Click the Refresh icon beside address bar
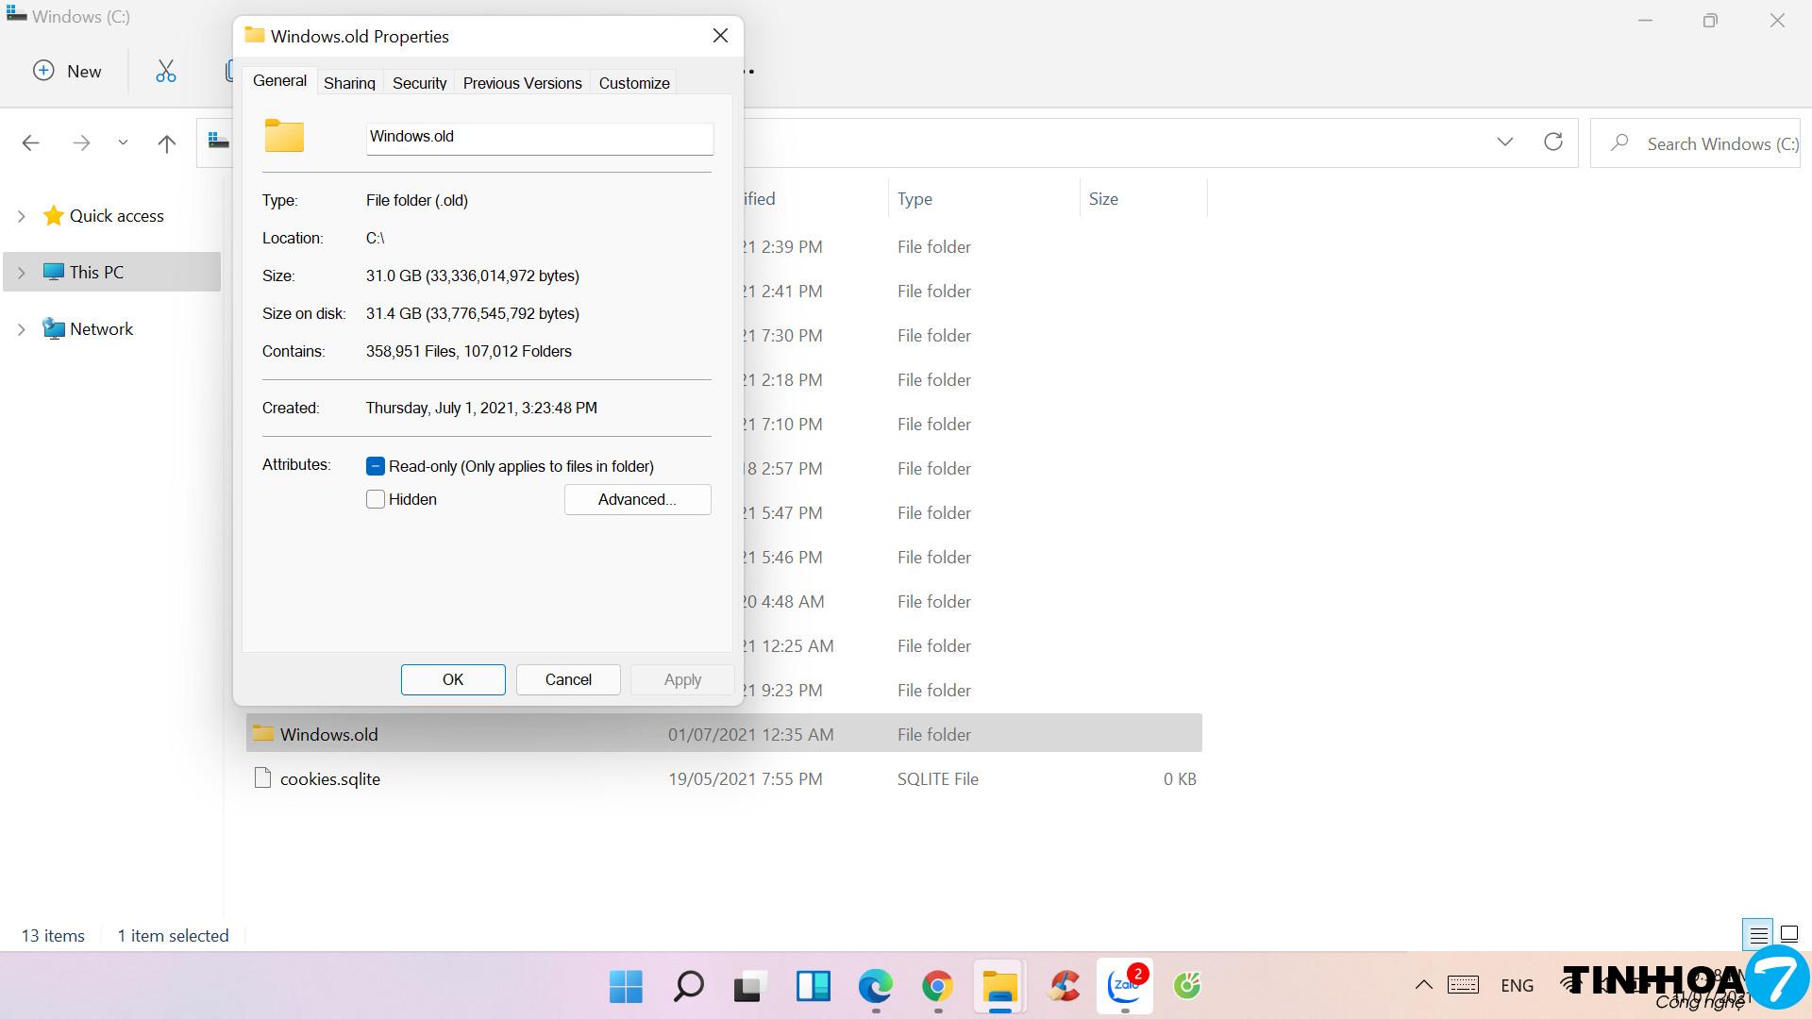Screen dimensions: 1812x1019 1552,142
